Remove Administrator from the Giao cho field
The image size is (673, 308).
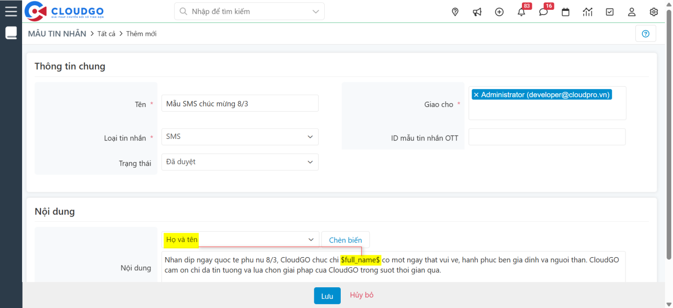click(x=476, y=94)
